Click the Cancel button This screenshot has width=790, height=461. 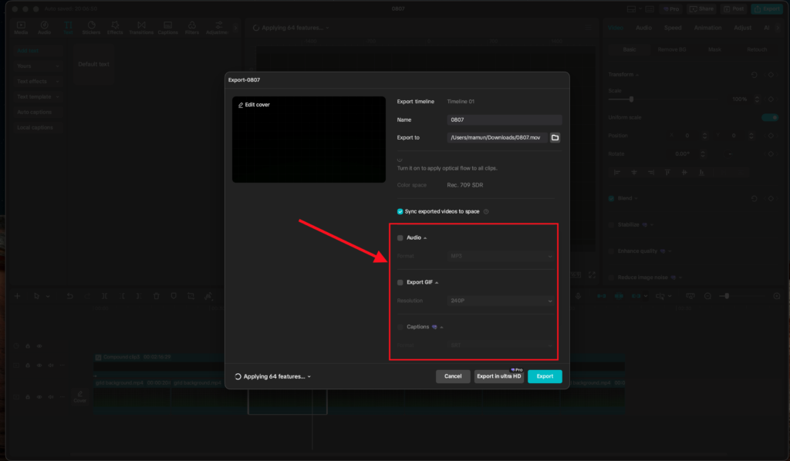[x=453, y=376]
